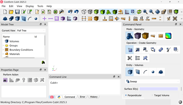Switch to the History tab
183x105 pixels.
click(x=94, y=97)
